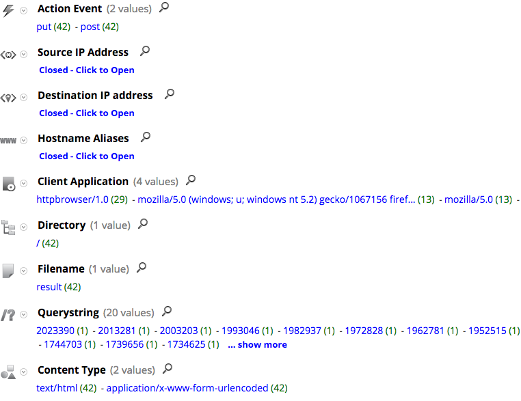Click the Action Event heading

pyautogui.click(x=70, y=9)
